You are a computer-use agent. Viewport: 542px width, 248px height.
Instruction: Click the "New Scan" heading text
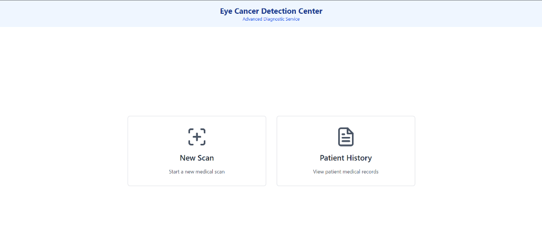point(197,158)
